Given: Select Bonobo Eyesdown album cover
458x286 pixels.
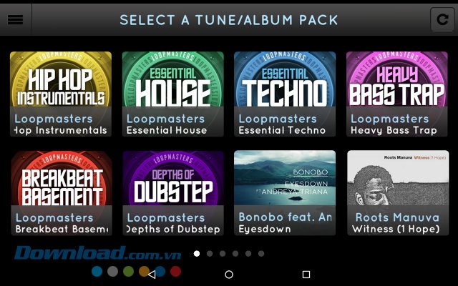Looking at the screenshot, I should (x=285, y=193).
